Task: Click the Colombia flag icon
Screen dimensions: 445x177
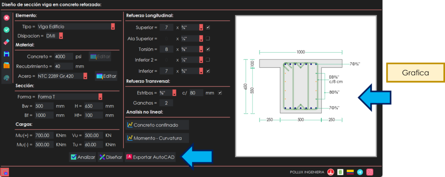Action: (350, 172)
